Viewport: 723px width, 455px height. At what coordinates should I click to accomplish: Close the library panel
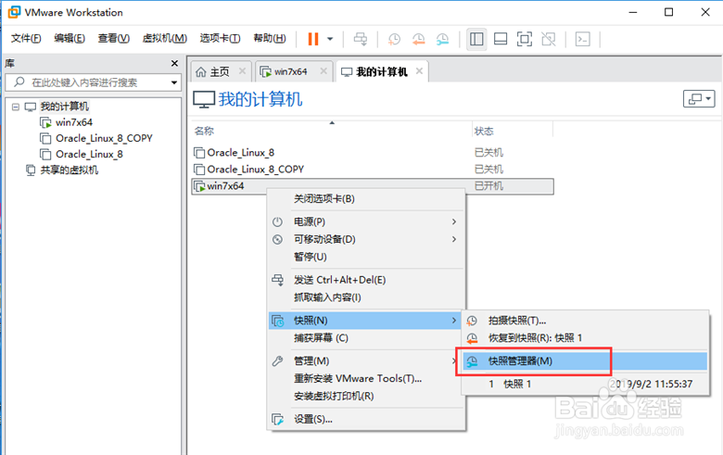tap(174, 63)
